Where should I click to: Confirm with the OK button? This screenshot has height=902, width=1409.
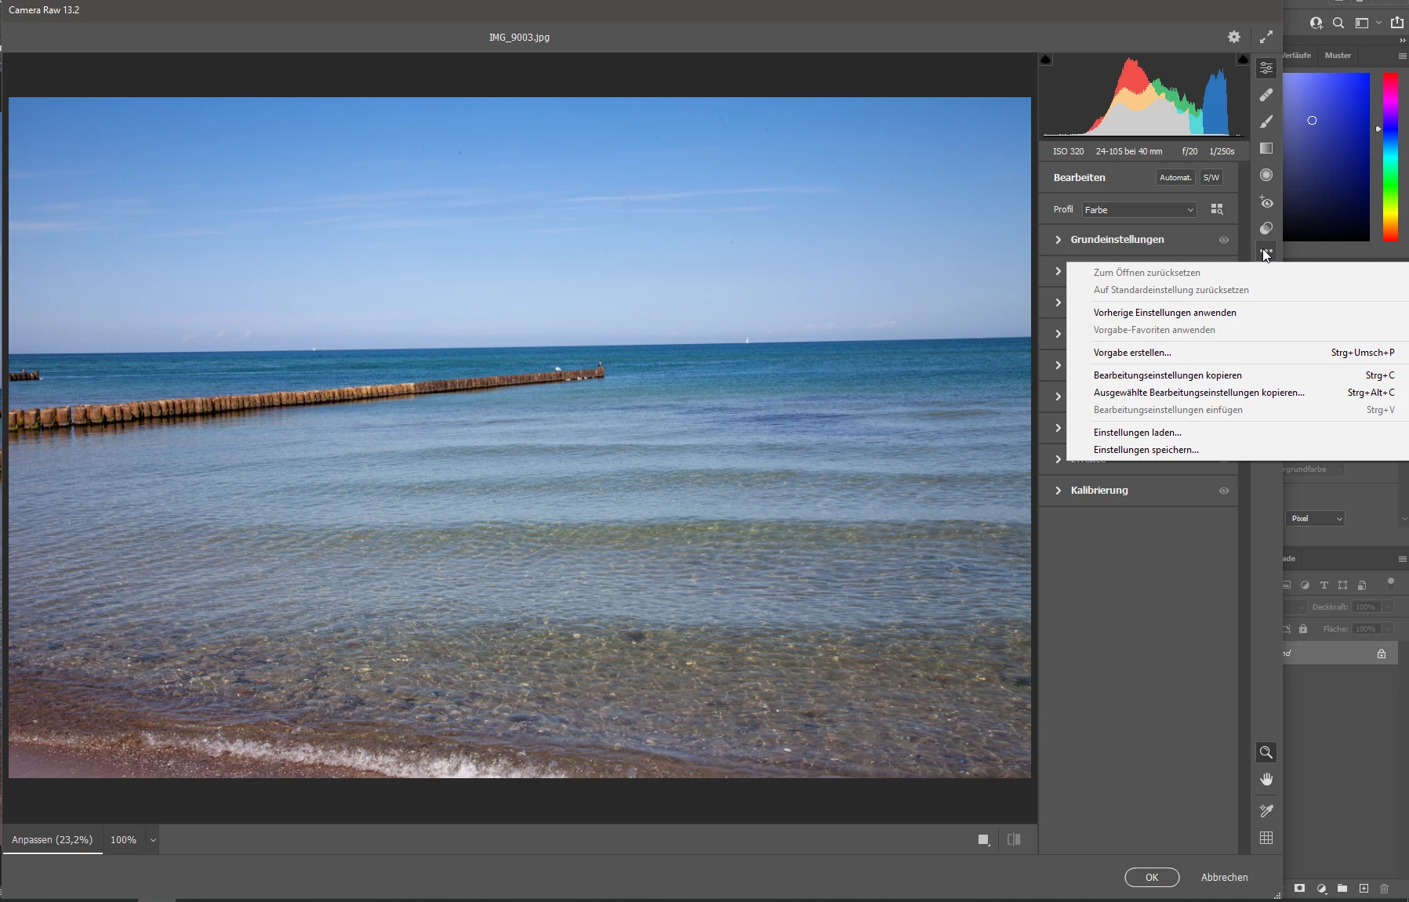pyautogui.click(x=1152, y=877)
